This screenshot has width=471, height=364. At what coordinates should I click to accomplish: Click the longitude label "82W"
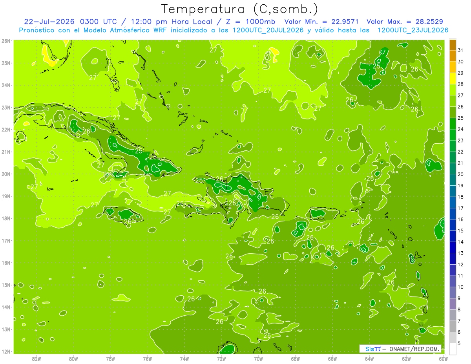[37, 359]
